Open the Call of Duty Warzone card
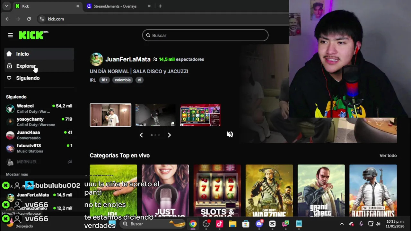Screen dimensions: 411x231 [x=269, y=190]
